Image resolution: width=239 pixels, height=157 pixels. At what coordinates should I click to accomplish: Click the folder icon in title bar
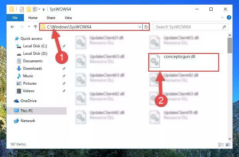11,9
